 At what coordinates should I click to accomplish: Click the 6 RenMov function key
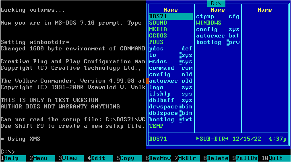[x=158, y=158]
